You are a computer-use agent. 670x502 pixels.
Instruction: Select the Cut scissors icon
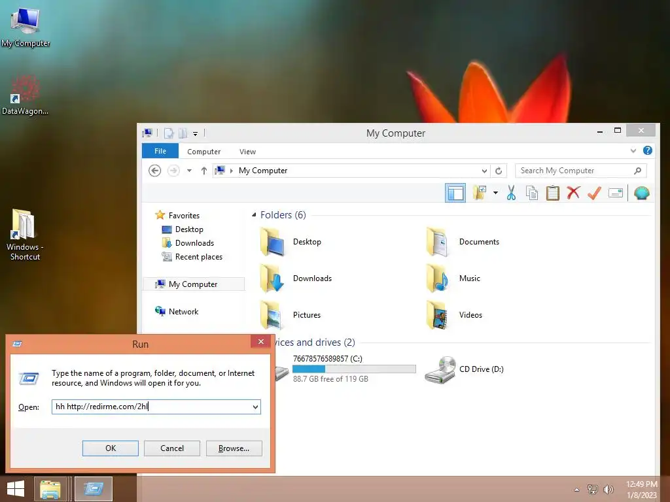[511, 193]
